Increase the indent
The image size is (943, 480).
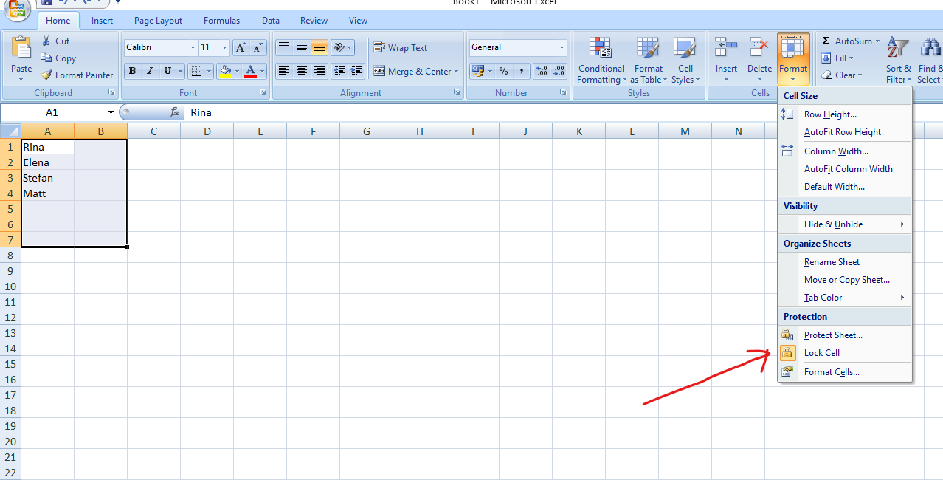pyautogui.click(x=356, y=71)
